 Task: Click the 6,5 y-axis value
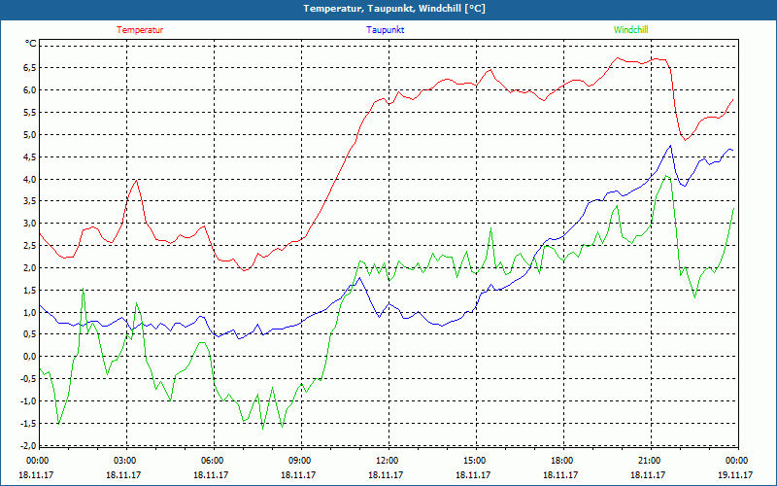(x=30, y=68)
